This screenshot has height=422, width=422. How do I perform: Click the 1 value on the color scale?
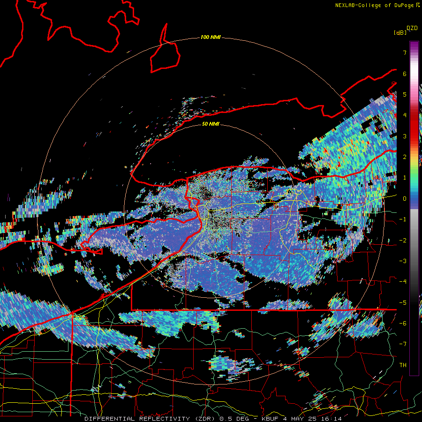[x=405, y=178]
